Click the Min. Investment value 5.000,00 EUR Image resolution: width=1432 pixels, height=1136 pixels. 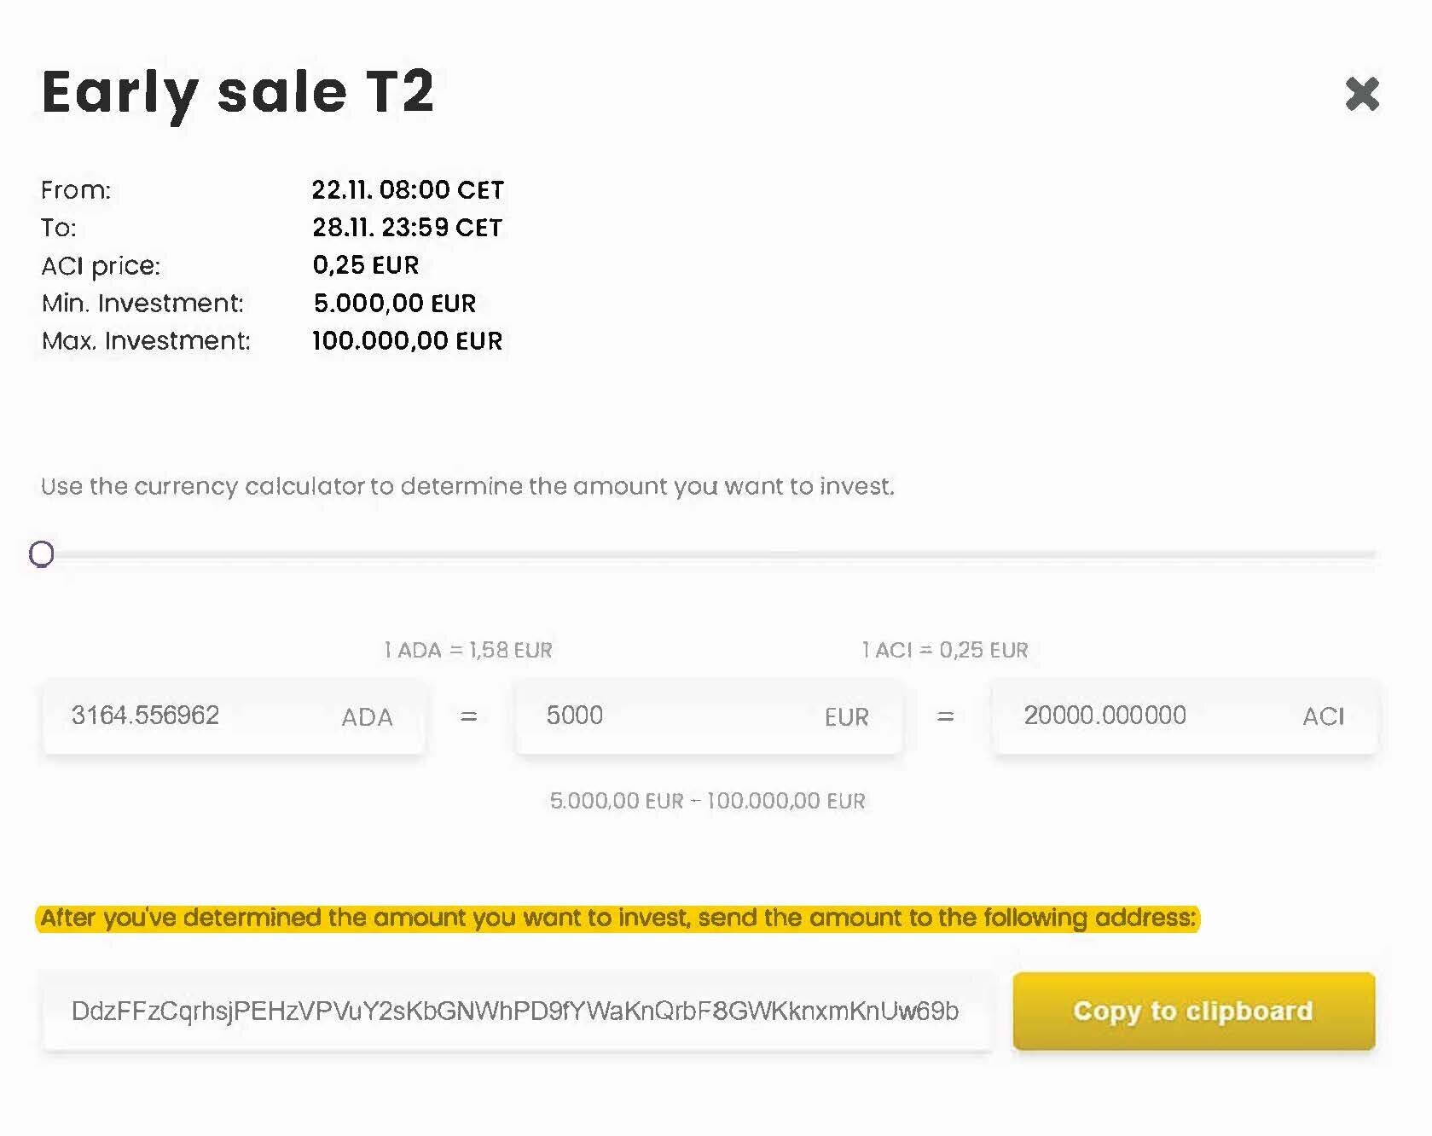point(394,303)
